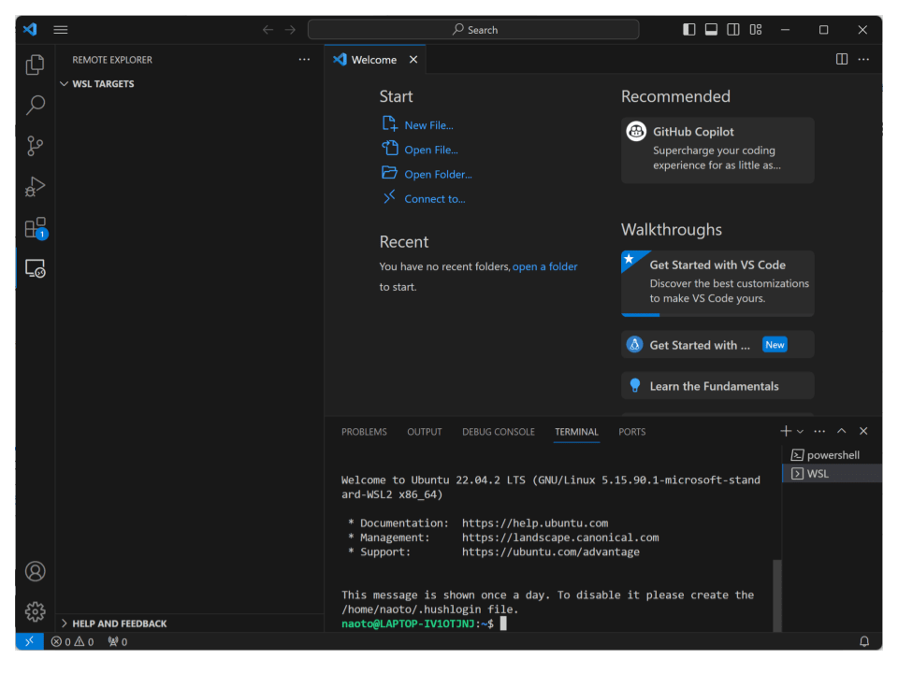
Task: Select the powershell terminal entry
Action: [833, 455]
